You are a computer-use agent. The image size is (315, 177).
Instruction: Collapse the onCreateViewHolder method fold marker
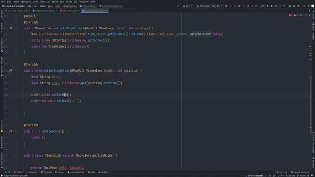point(16,29)
